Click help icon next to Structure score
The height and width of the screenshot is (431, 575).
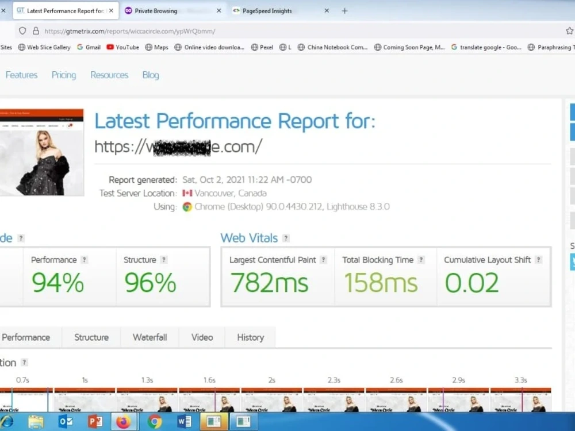164,260
